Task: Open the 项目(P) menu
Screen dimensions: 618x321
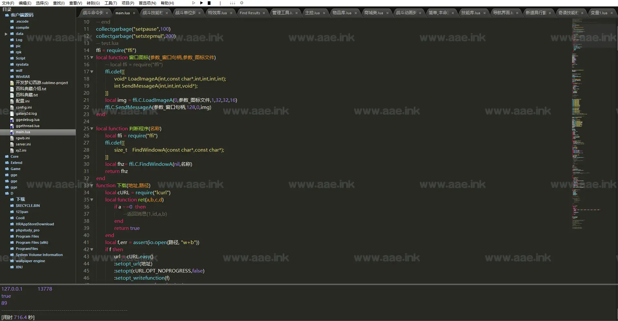Action: coord(128,3)
